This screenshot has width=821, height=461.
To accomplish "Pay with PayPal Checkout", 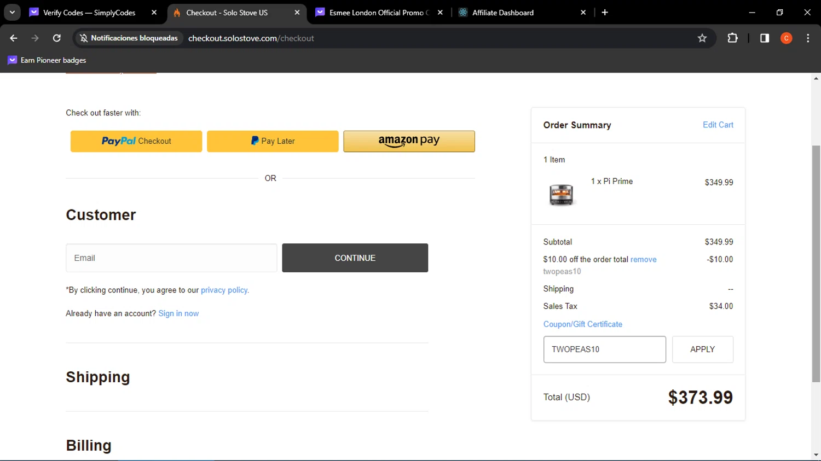I will [x=136, y=141].
